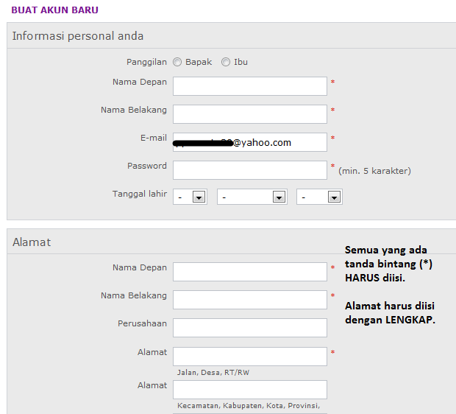Click the Alamat section header
This screenshot has height=414, width=456.
[x=32, y=242]
